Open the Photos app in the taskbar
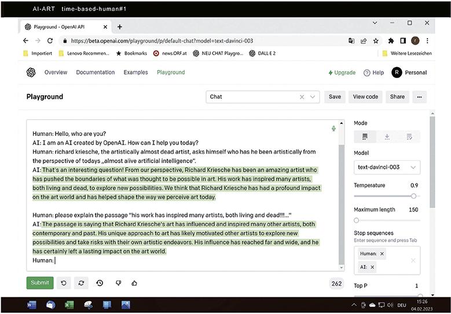This screenshot has width=451, height=314. click(126, 305)
